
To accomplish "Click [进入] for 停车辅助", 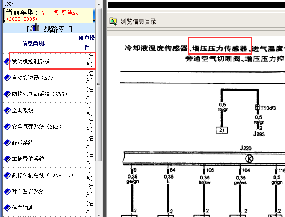I will click(x=90, y=207).
